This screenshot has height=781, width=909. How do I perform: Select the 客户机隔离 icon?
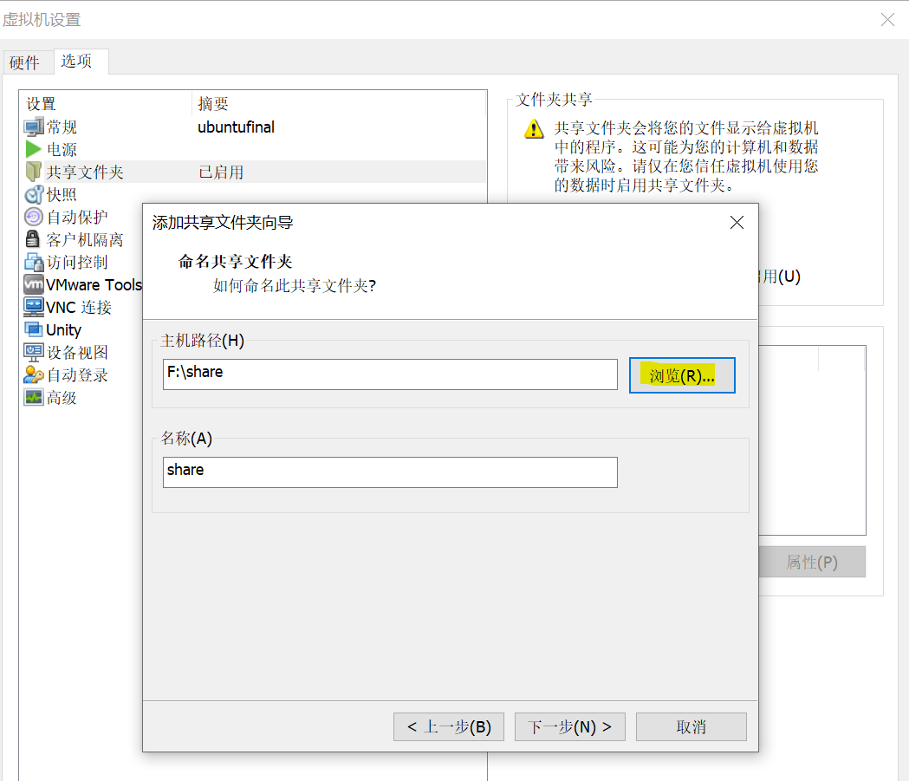(35, 239)
